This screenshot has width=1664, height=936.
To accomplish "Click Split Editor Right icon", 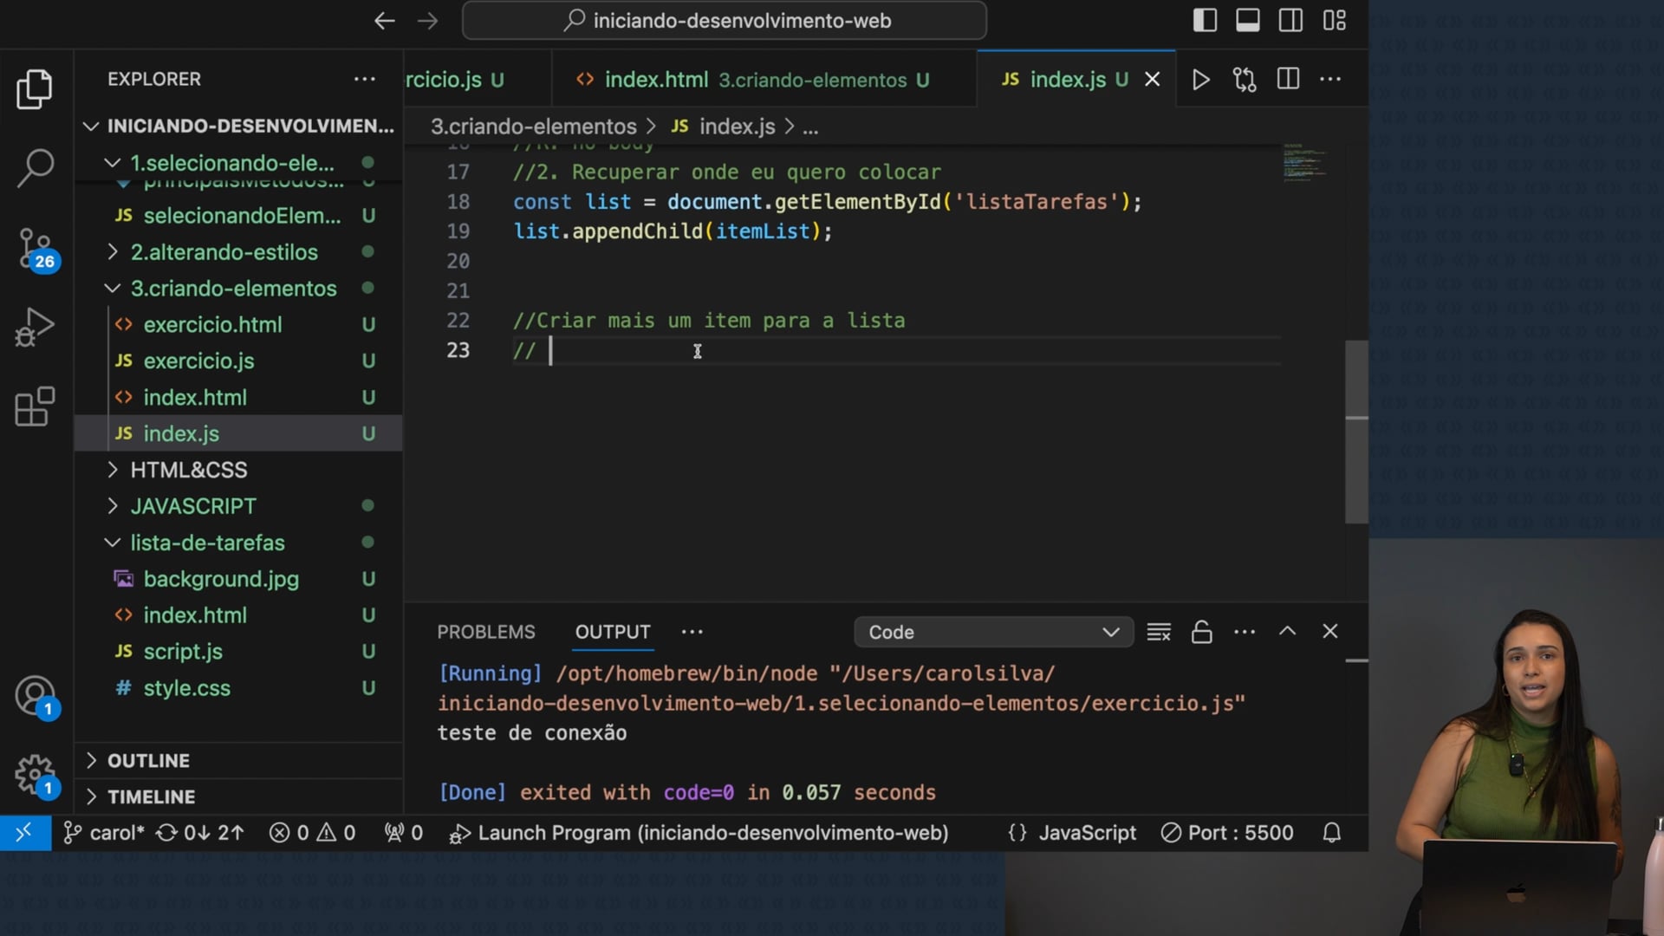I will coord(1288,80).
